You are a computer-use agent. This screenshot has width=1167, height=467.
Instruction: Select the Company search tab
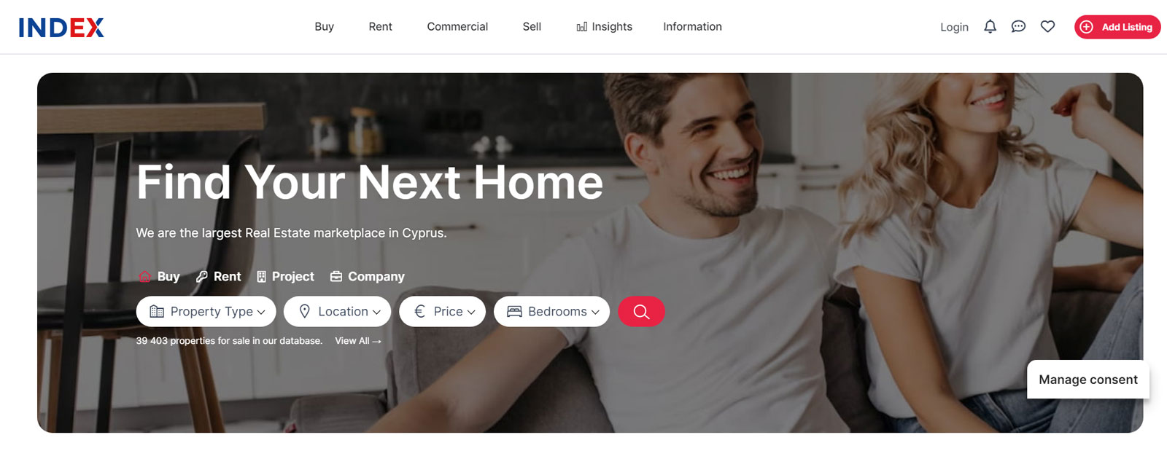(x=368, y=277)
